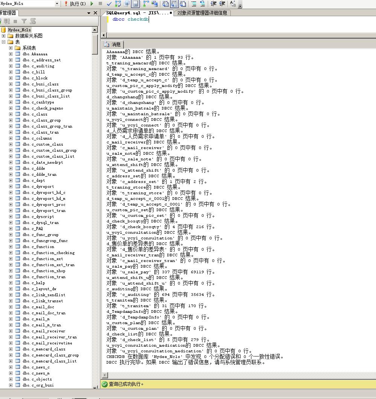Toggle Include Client Statistics

tap(154, 3)
